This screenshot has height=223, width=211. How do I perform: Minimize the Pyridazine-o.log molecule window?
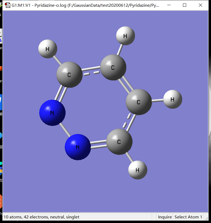pos(169,5)
